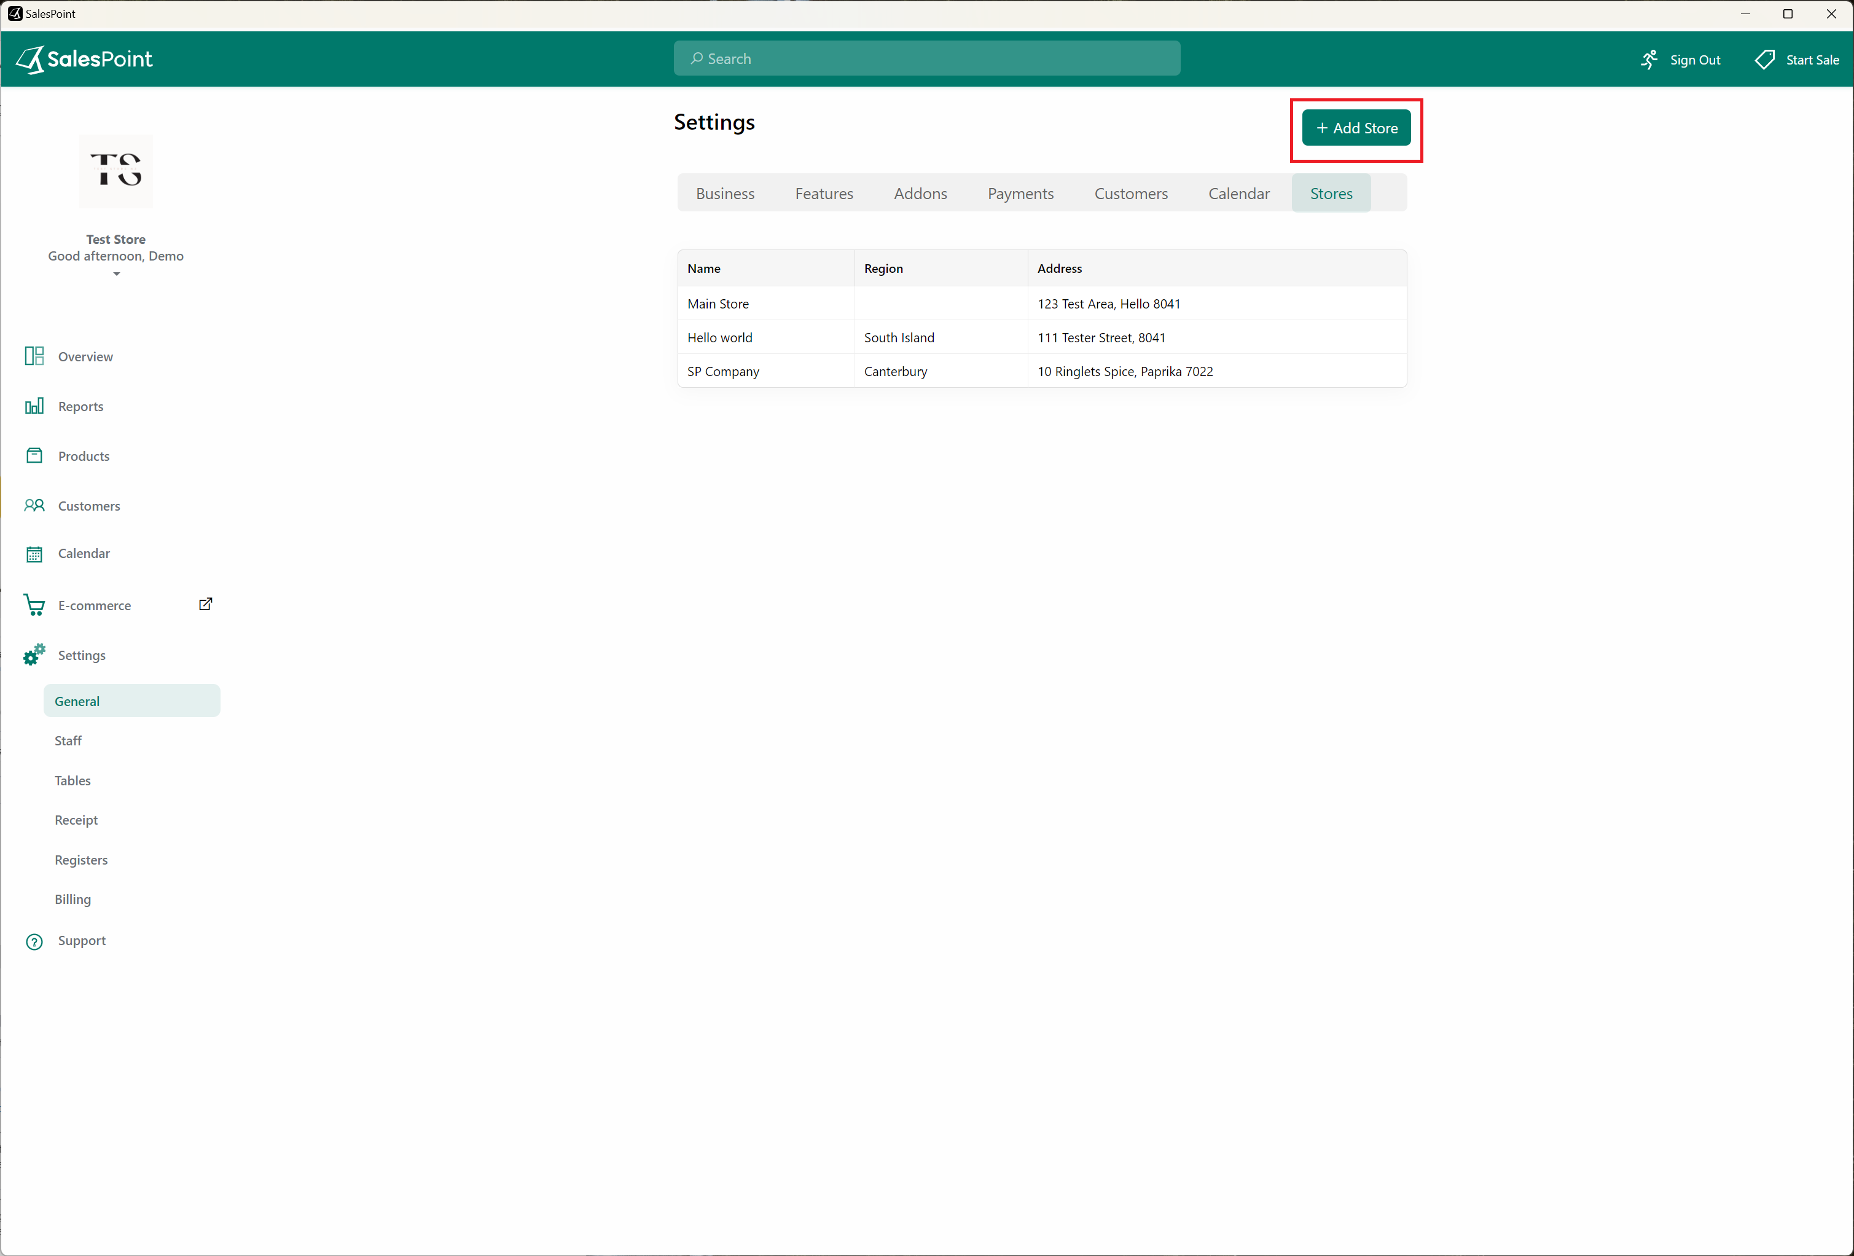Open the Calendar sidebar icon

click(x=34, y=553)
